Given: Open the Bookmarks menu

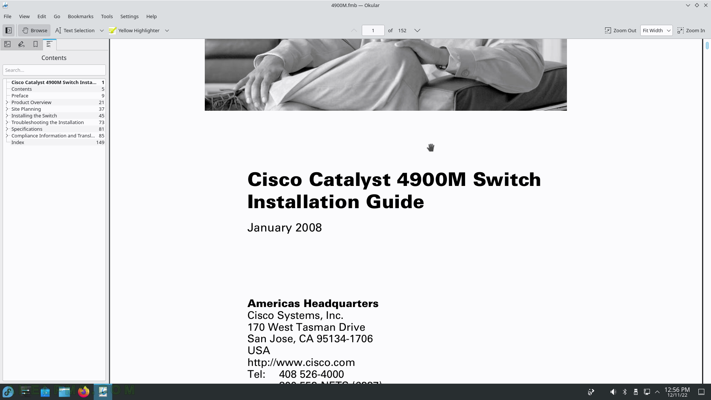Looking at the screenshot, I should 81,16.
